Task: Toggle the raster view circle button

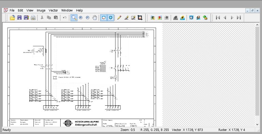Action: tap(104, 18)
